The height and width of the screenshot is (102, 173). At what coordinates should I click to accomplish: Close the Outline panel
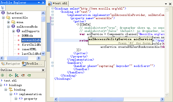click(43, 70)
